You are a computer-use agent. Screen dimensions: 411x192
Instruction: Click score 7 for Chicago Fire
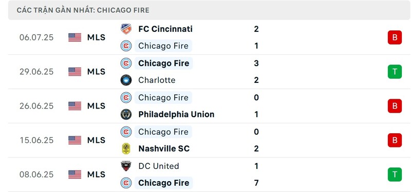pyautogui.click(x=256, y=183)
